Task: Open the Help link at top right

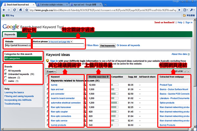Action: pyautogui.click(x=180, y=23)
